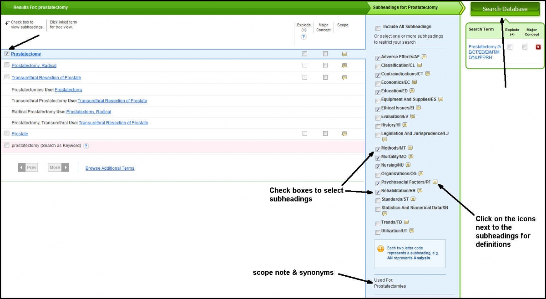The width and height of the screenshot is (546, 299).
Task: Click help icon beside prostatectomy keyword search
Action: [x=86, y=146]
